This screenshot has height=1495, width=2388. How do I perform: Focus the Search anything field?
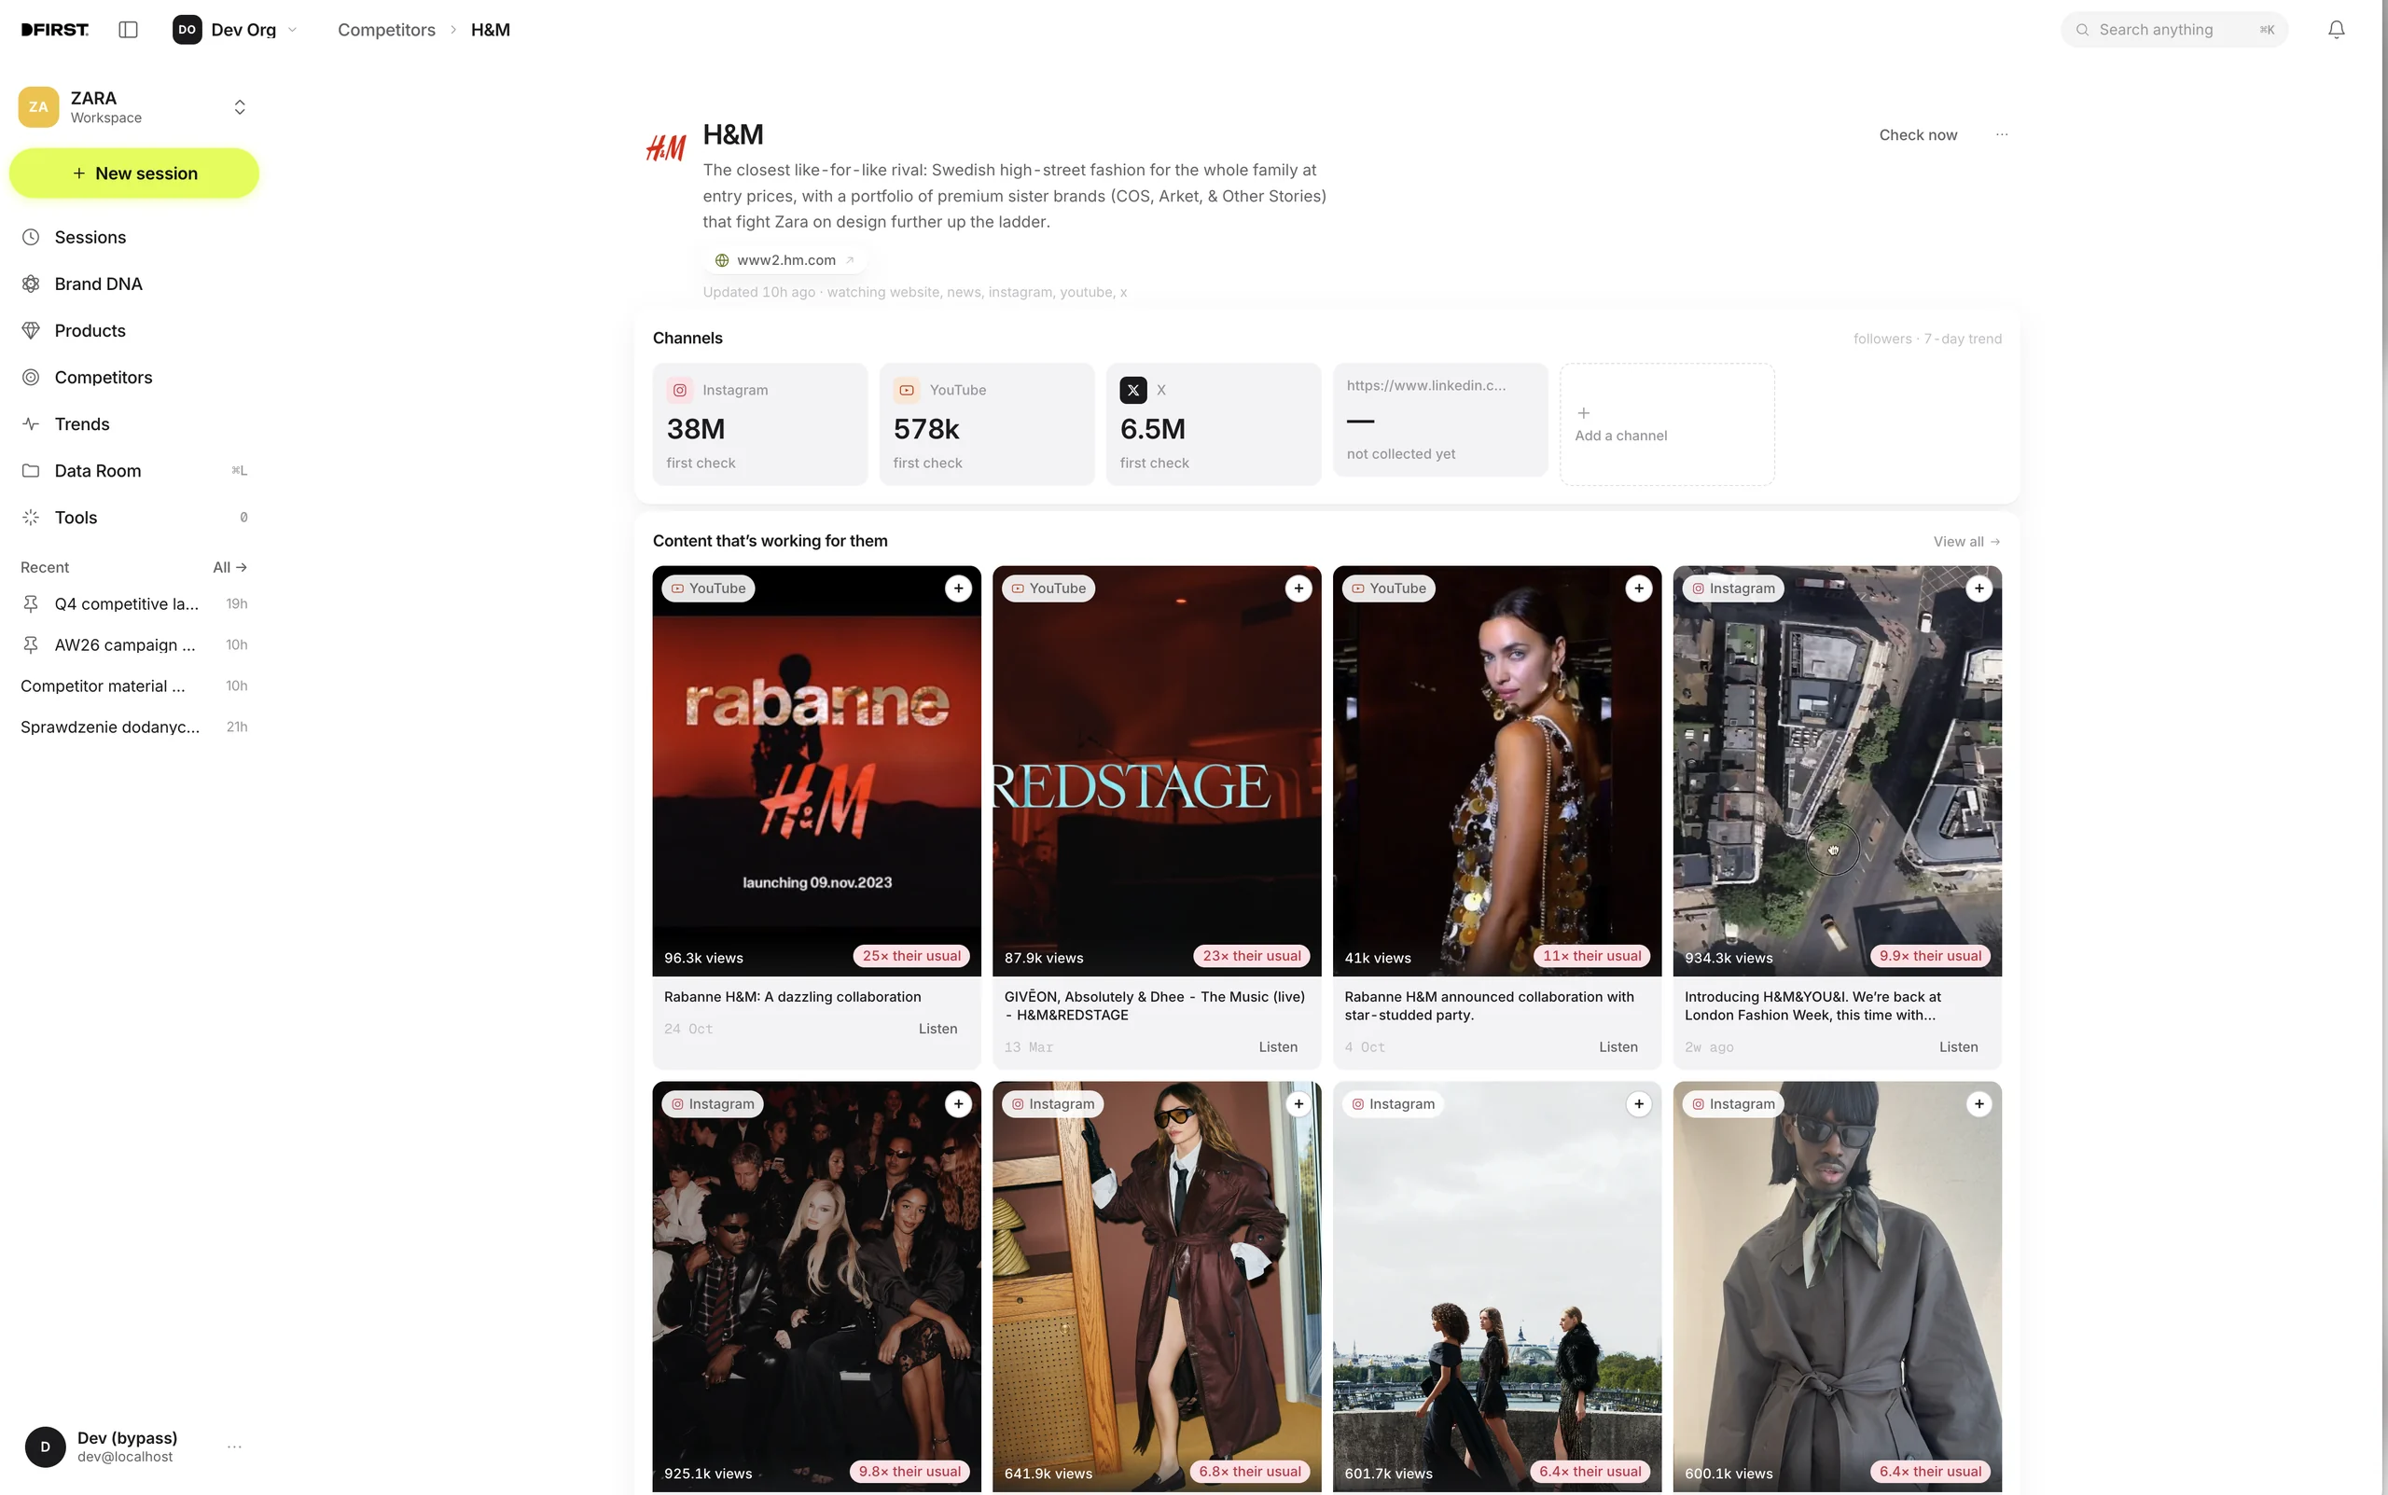pyautogui.click(x=2174, y=30)
